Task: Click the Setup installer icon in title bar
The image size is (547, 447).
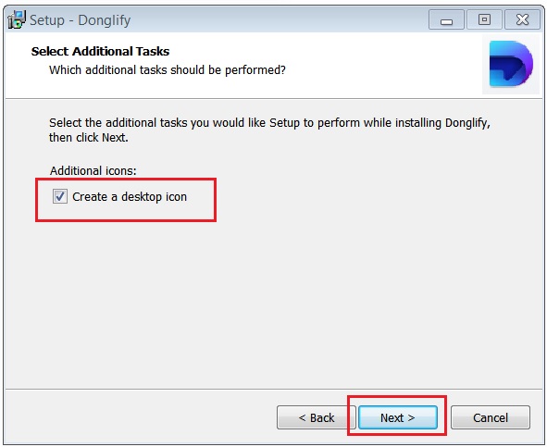Action: 17,19
